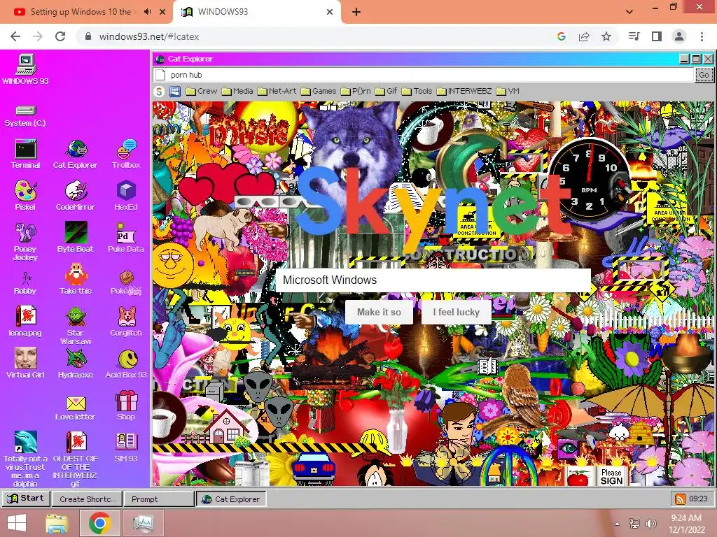Click the Skynet S bookmark icon
The height and width of the screenshot is (537, 717).
pos(159,92)
